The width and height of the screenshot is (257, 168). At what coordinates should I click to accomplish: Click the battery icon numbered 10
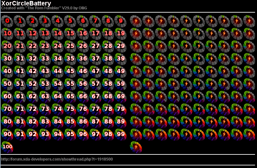click(7, 34)
